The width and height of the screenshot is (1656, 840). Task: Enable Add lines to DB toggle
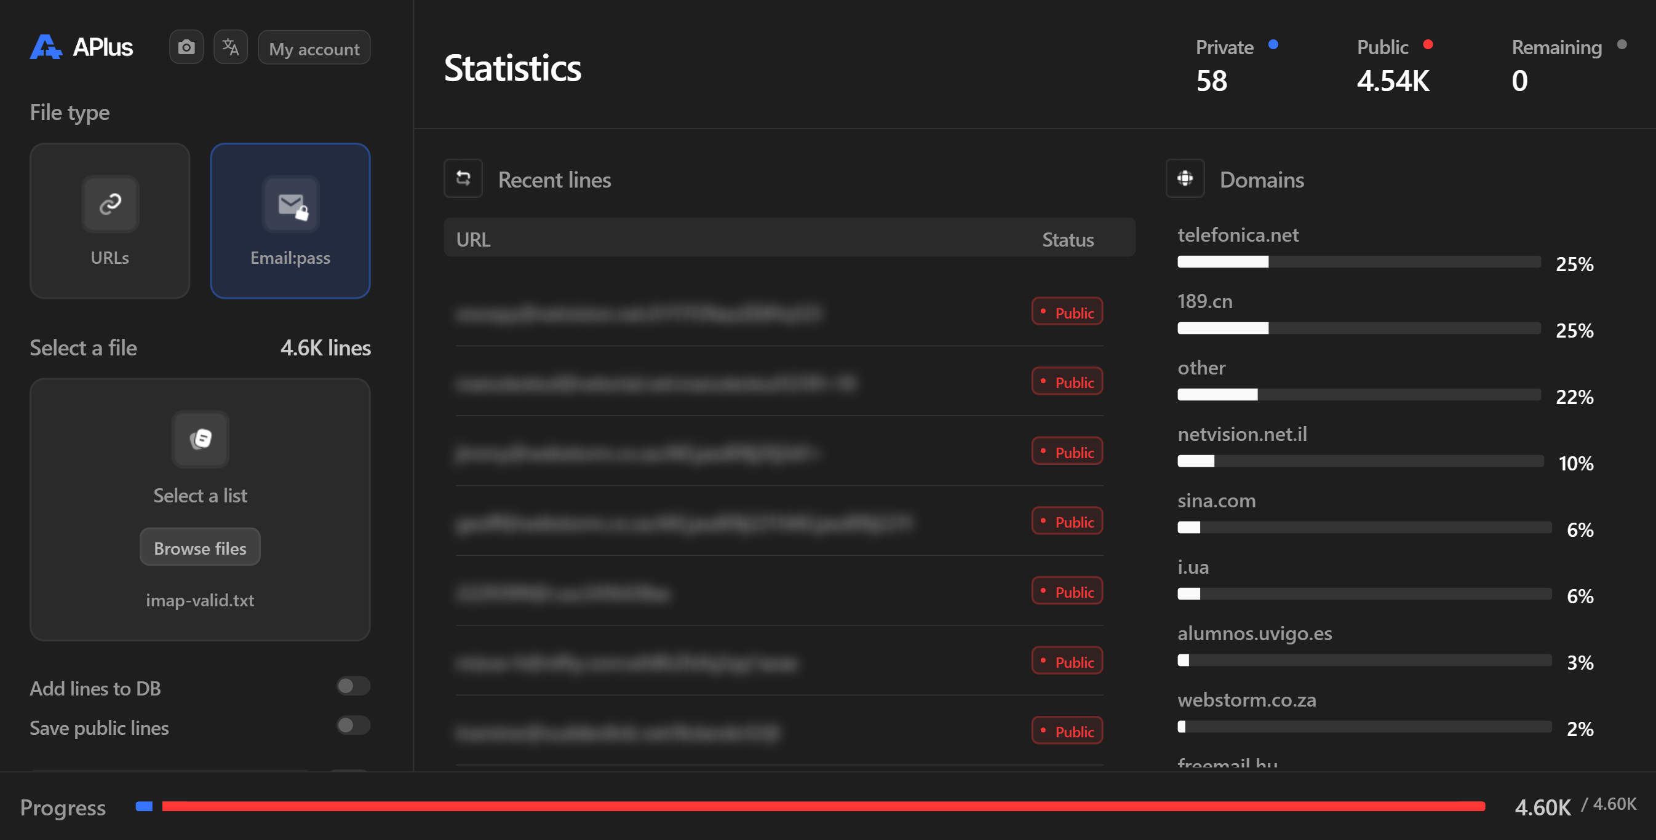point(353,686)
